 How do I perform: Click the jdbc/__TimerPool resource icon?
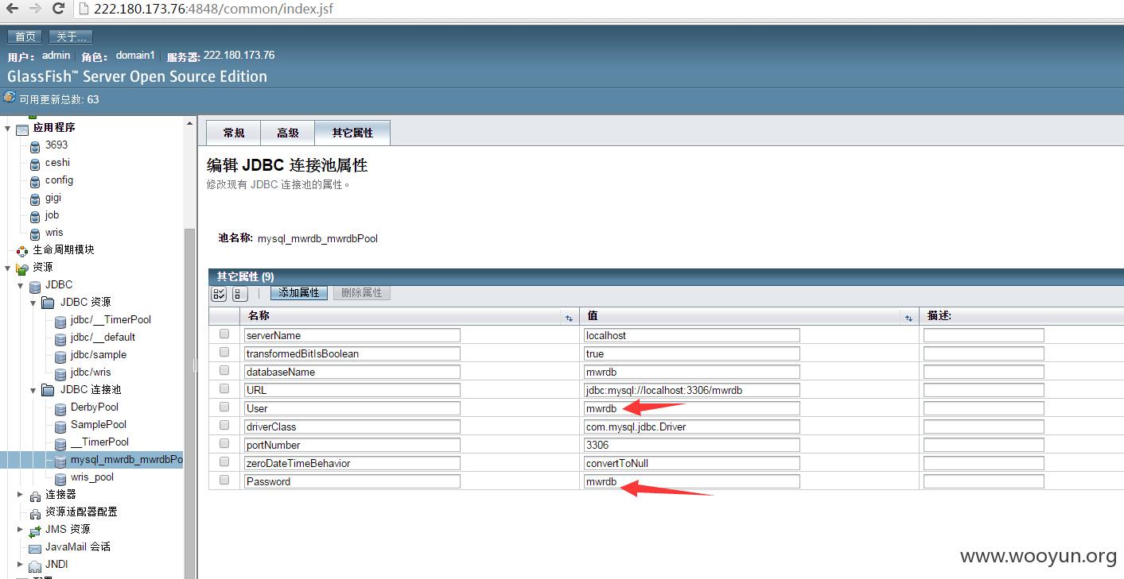pyautogui.click(x=60, y=321)
